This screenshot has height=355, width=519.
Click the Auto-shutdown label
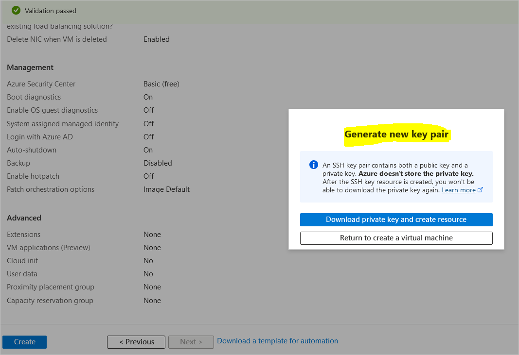coord(32,150)
